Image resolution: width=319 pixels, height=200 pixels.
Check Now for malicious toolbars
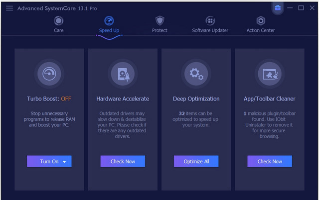click(x=270, y=161)
